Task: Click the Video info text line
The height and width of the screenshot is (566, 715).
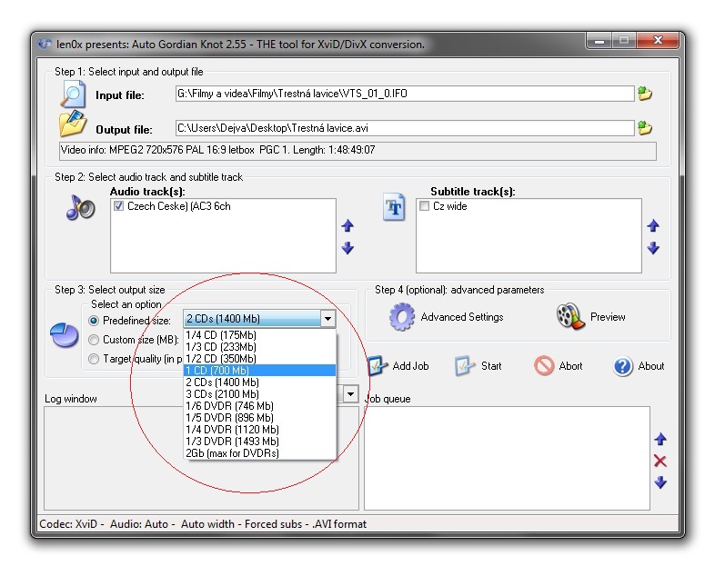Action: (x=357, y=151)
